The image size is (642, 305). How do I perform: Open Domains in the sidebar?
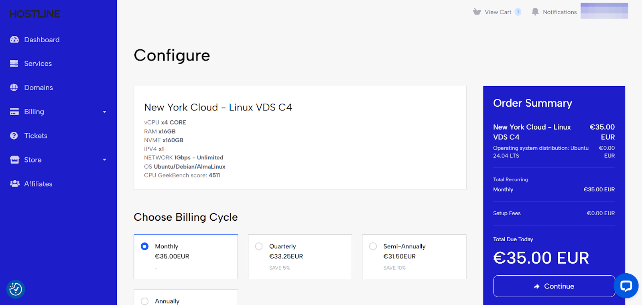[x=39, y=87]
